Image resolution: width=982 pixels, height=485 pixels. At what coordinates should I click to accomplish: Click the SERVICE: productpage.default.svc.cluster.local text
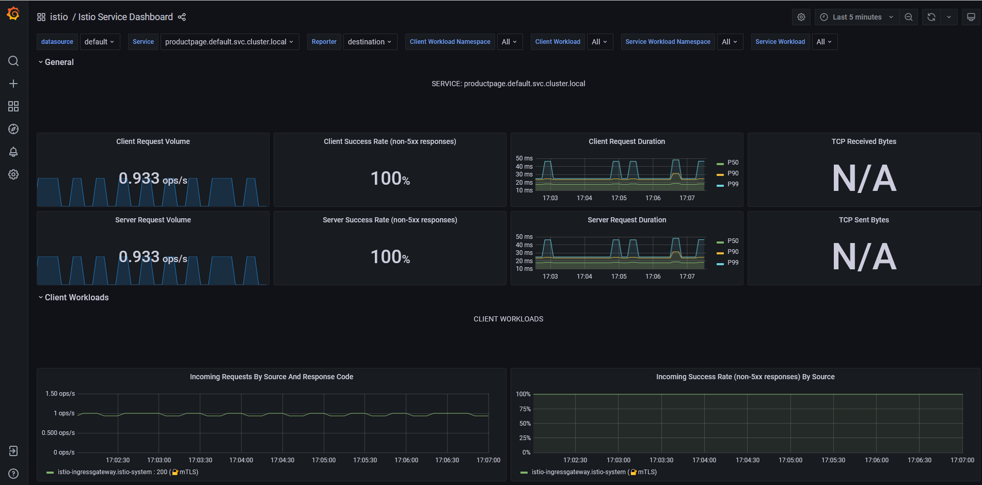pyautogui.click(x=509, y=84)
